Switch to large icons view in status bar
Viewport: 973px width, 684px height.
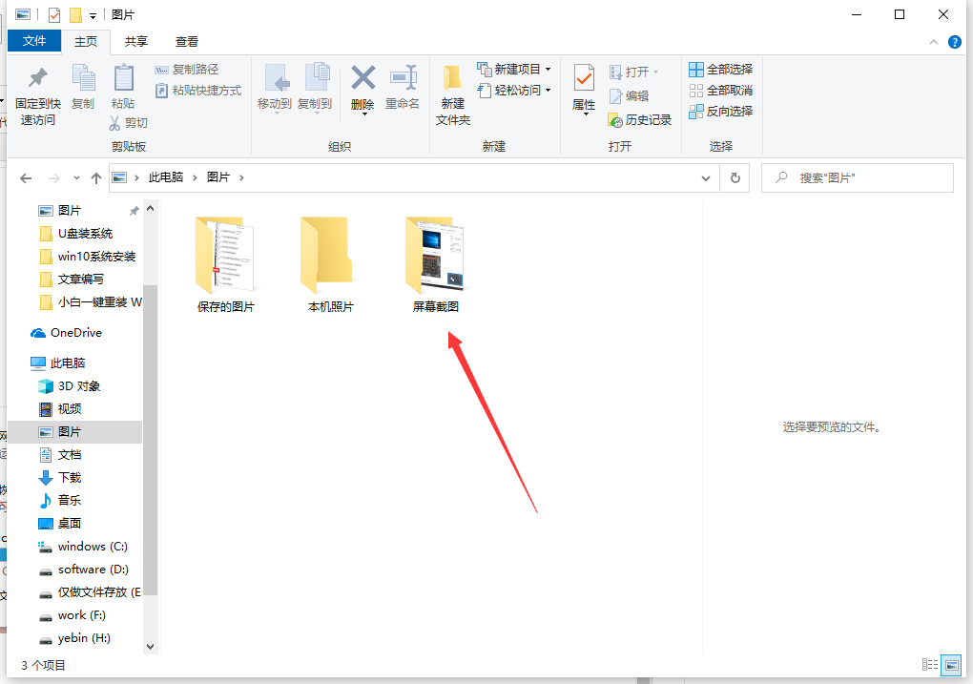point(951,664)
